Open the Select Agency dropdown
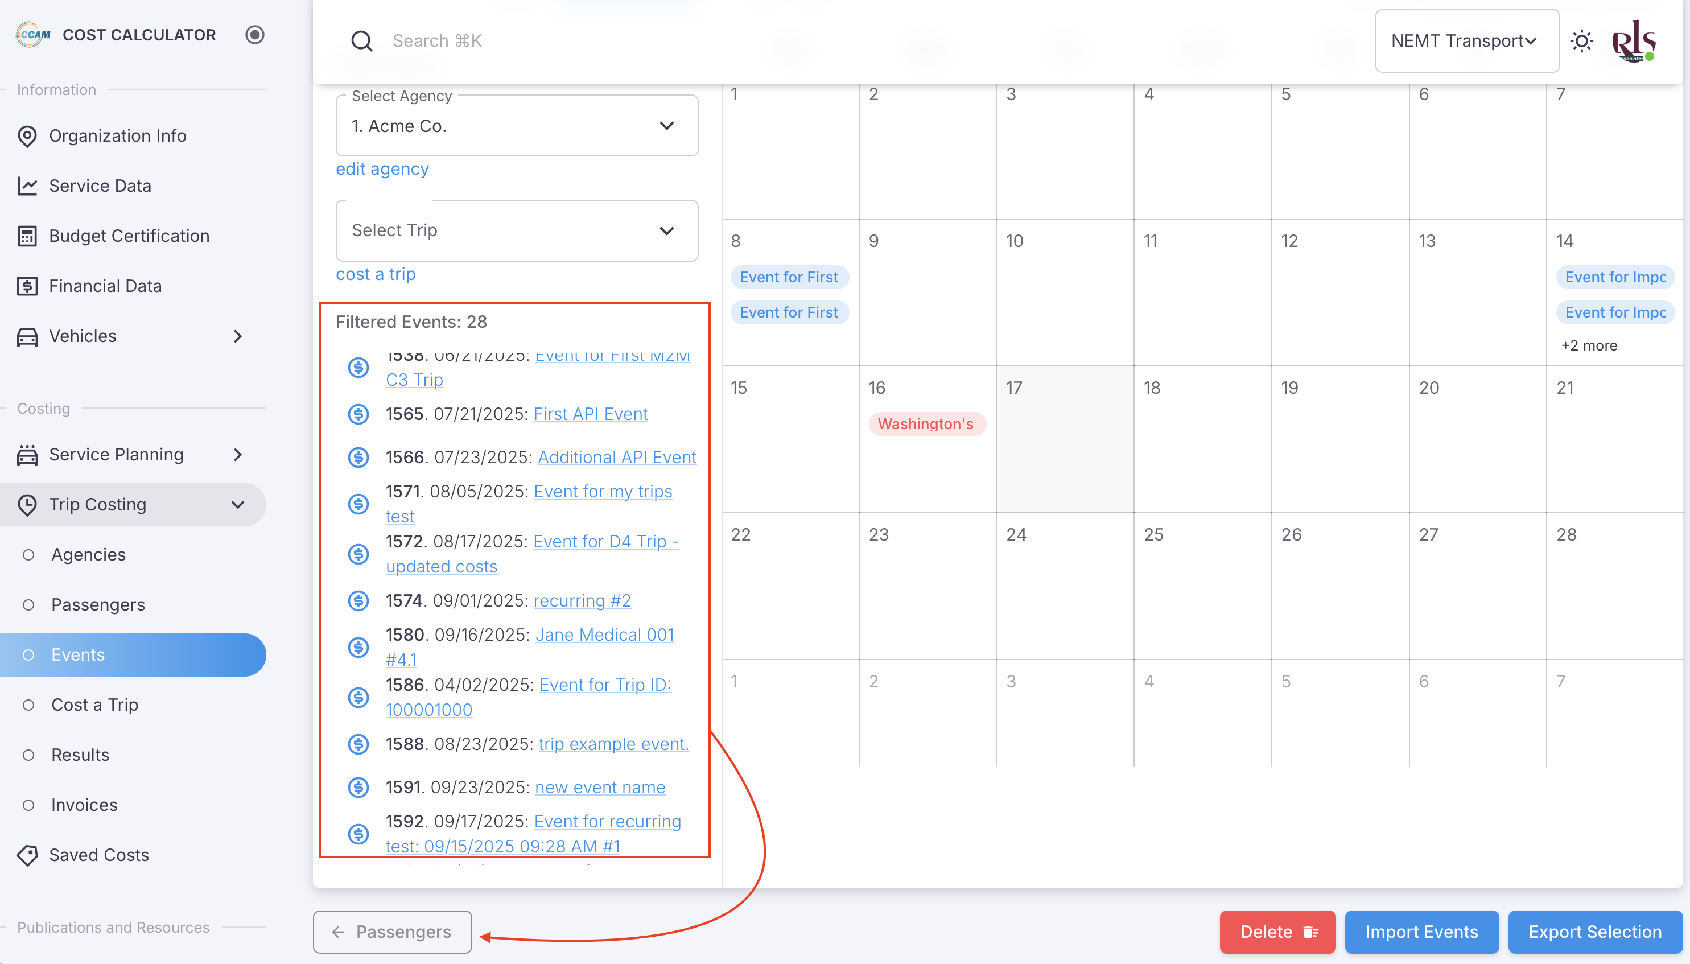This screenshot has width=1690, height=964. pyautogui.click(x=516, y=126)
